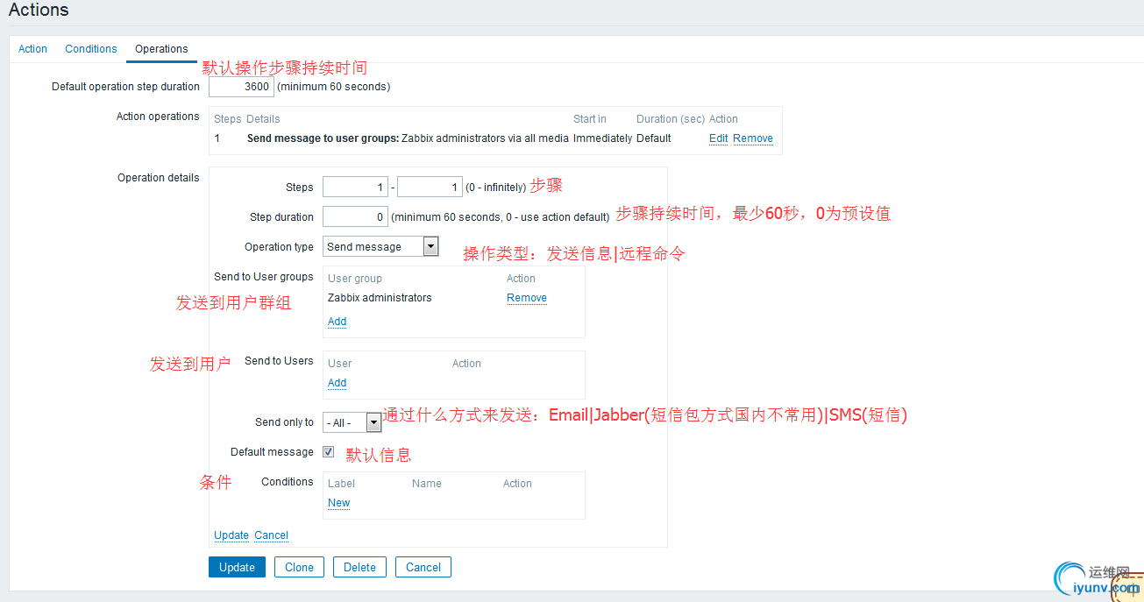Click the bottom Cancel button
The image size is (1144, 602).
pos(423,567)
